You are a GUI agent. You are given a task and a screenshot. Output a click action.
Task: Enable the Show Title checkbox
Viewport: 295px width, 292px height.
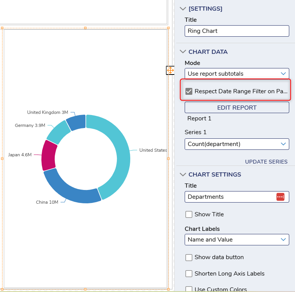(189, 214)
